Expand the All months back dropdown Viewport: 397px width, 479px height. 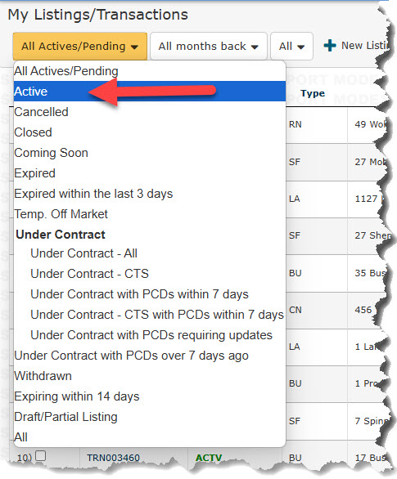point(209,47)
